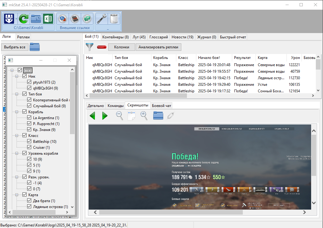Click the fit-to-width page icon
This screenshot has width=323, height=228.
[131, 115]
